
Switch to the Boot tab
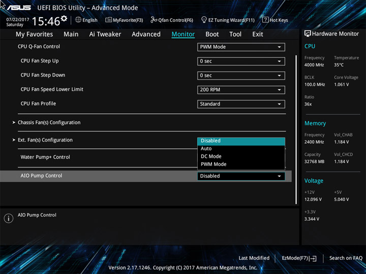pyautogui.click(x=212, y=35)
